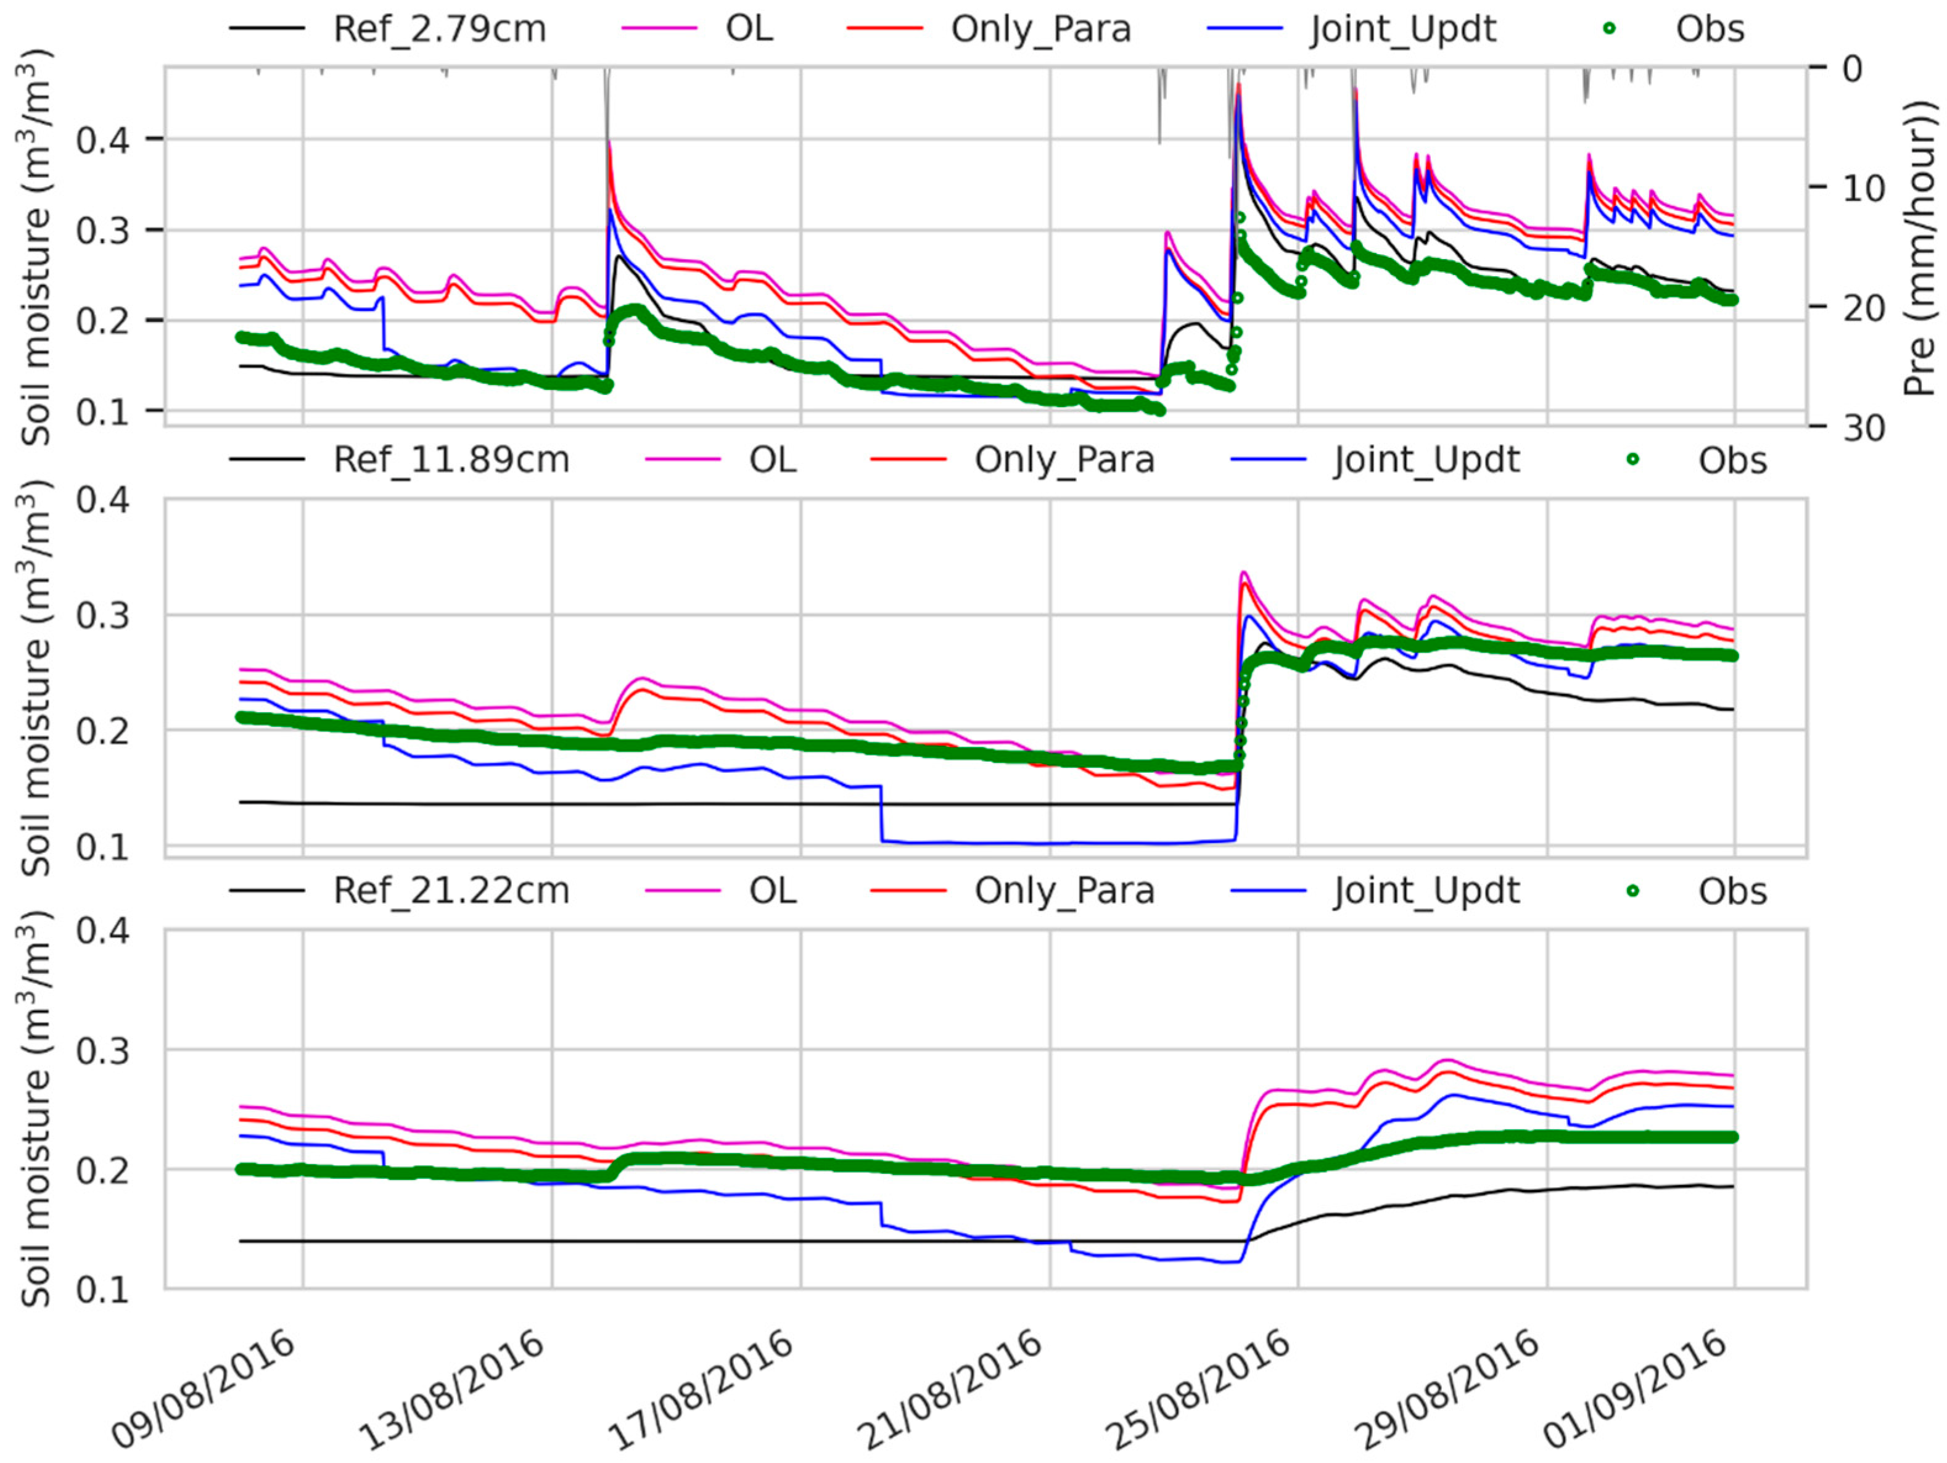Click the green Obs marker in top legend
This screenshot has height=1463, width=1947.
tap(1609, 29)
